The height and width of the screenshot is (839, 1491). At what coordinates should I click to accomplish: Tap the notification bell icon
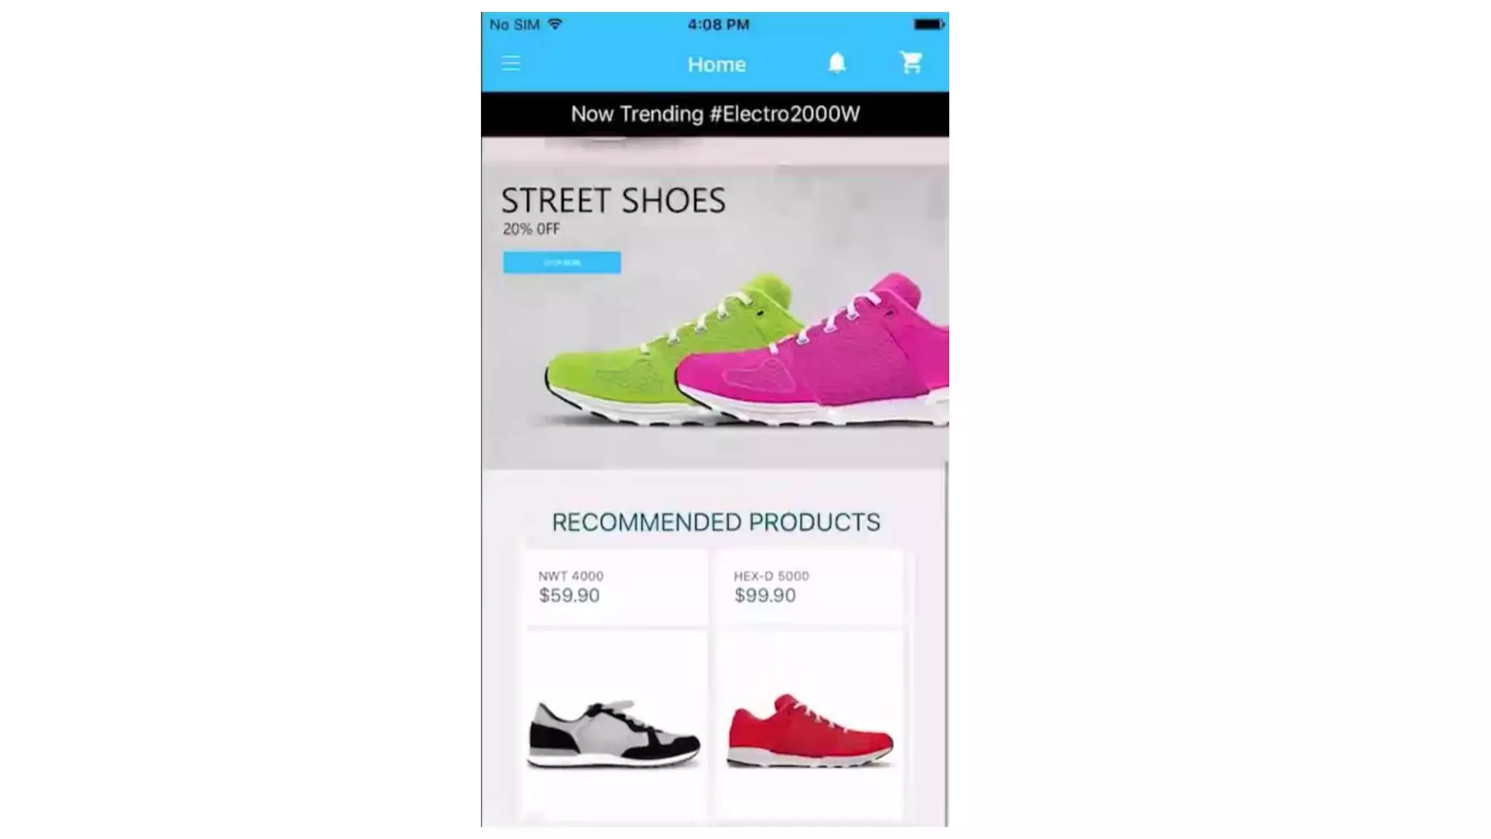coord(837,63)
